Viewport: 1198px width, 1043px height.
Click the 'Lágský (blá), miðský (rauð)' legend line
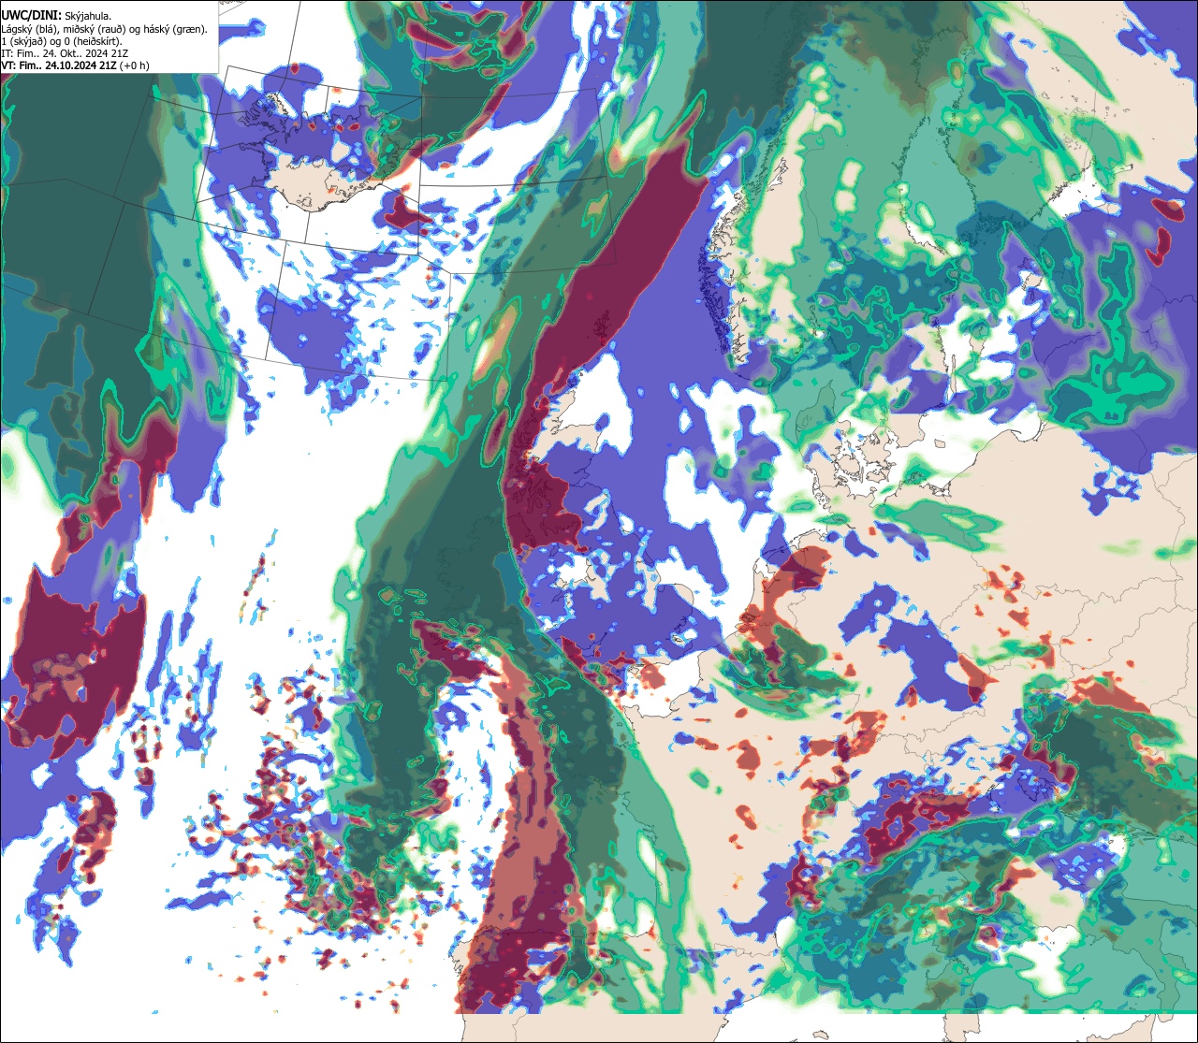click(105, 29)
